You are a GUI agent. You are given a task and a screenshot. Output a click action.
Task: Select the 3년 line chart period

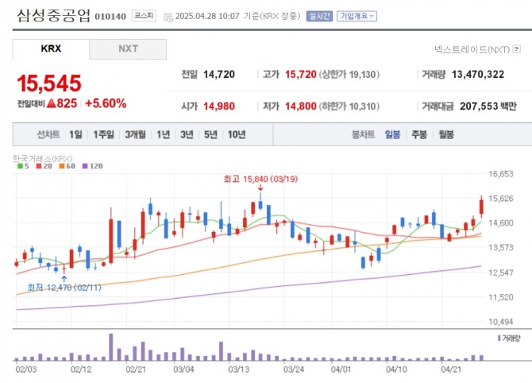click(x=187, y=135)
